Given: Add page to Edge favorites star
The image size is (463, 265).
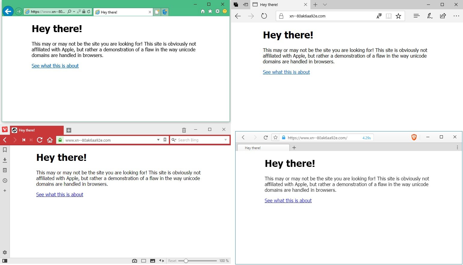Looking at the screenshot, I should coord(398,16).
